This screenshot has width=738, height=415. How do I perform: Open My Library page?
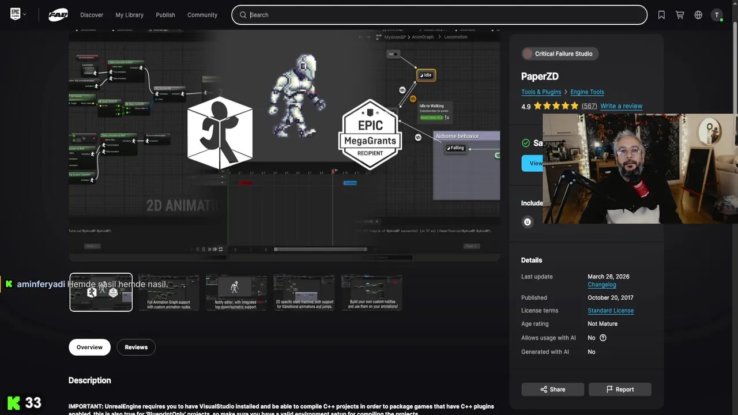tap(129, 15)
